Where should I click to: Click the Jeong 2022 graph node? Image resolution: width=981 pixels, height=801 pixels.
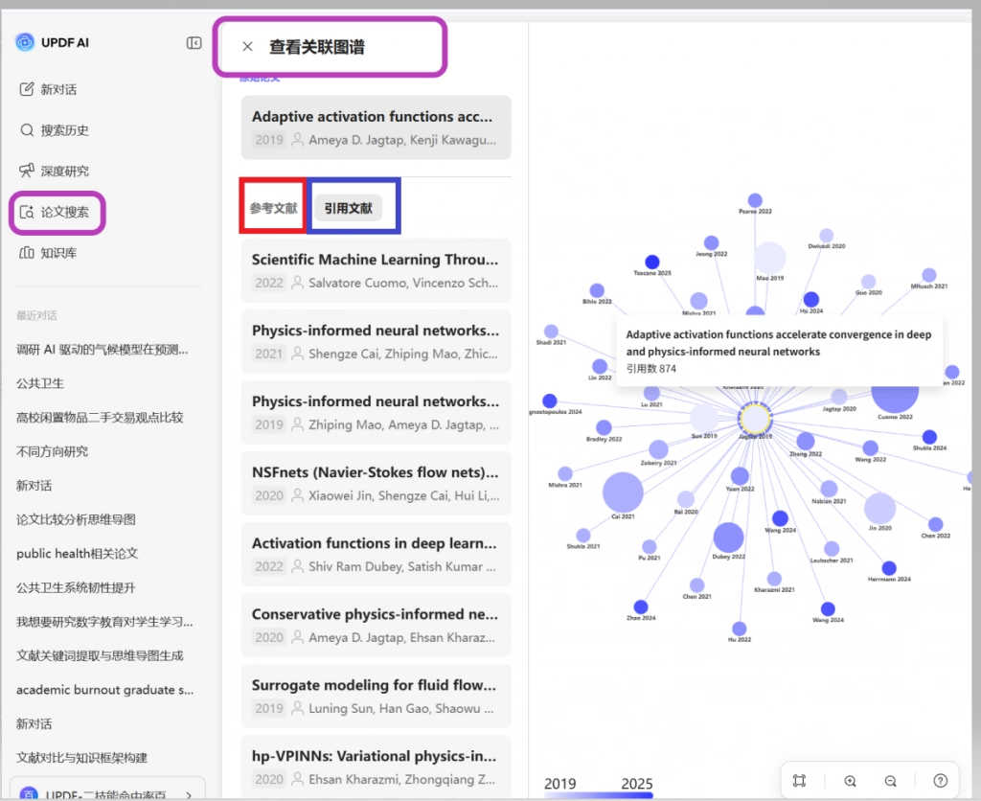pos(711,242)
